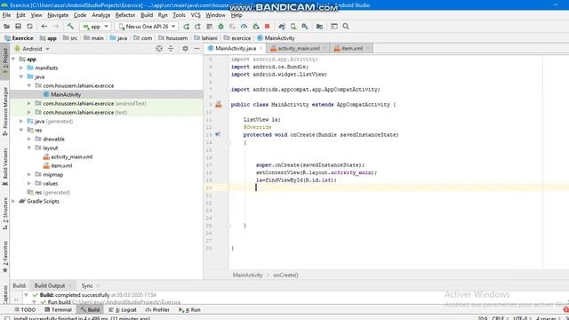The image size is (569, 320).
Task: Collapse the layout folder
Action: [29, 148]
